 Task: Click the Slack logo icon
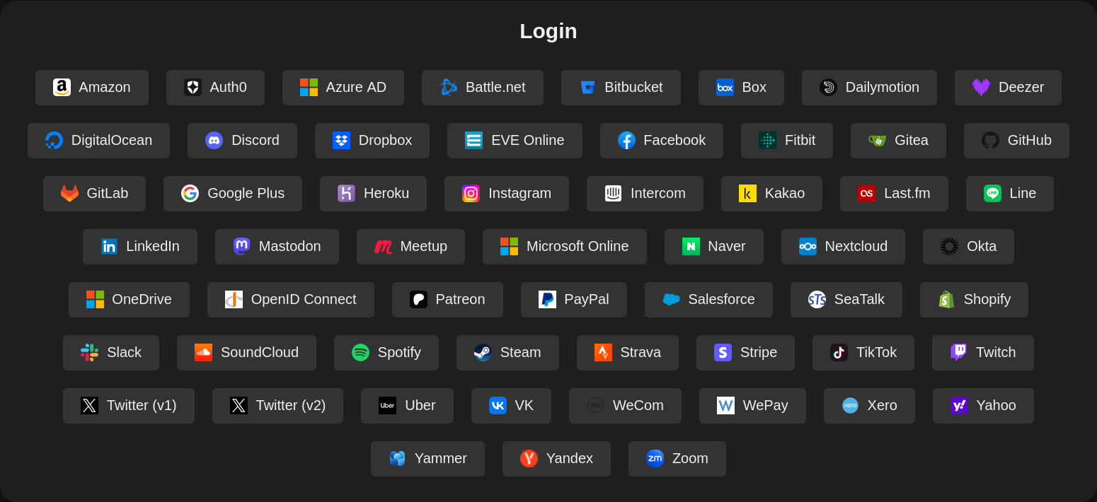pyautogui.click(x=89, y=353)
